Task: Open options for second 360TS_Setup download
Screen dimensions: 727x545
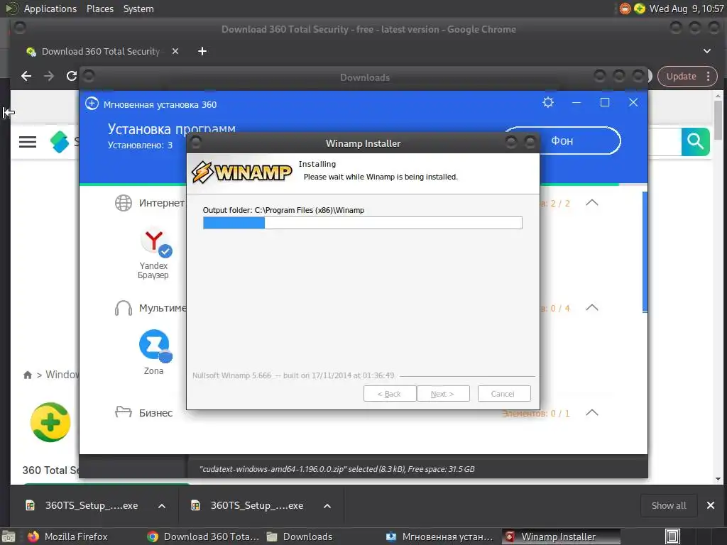Action: click(x=327, y=506)
